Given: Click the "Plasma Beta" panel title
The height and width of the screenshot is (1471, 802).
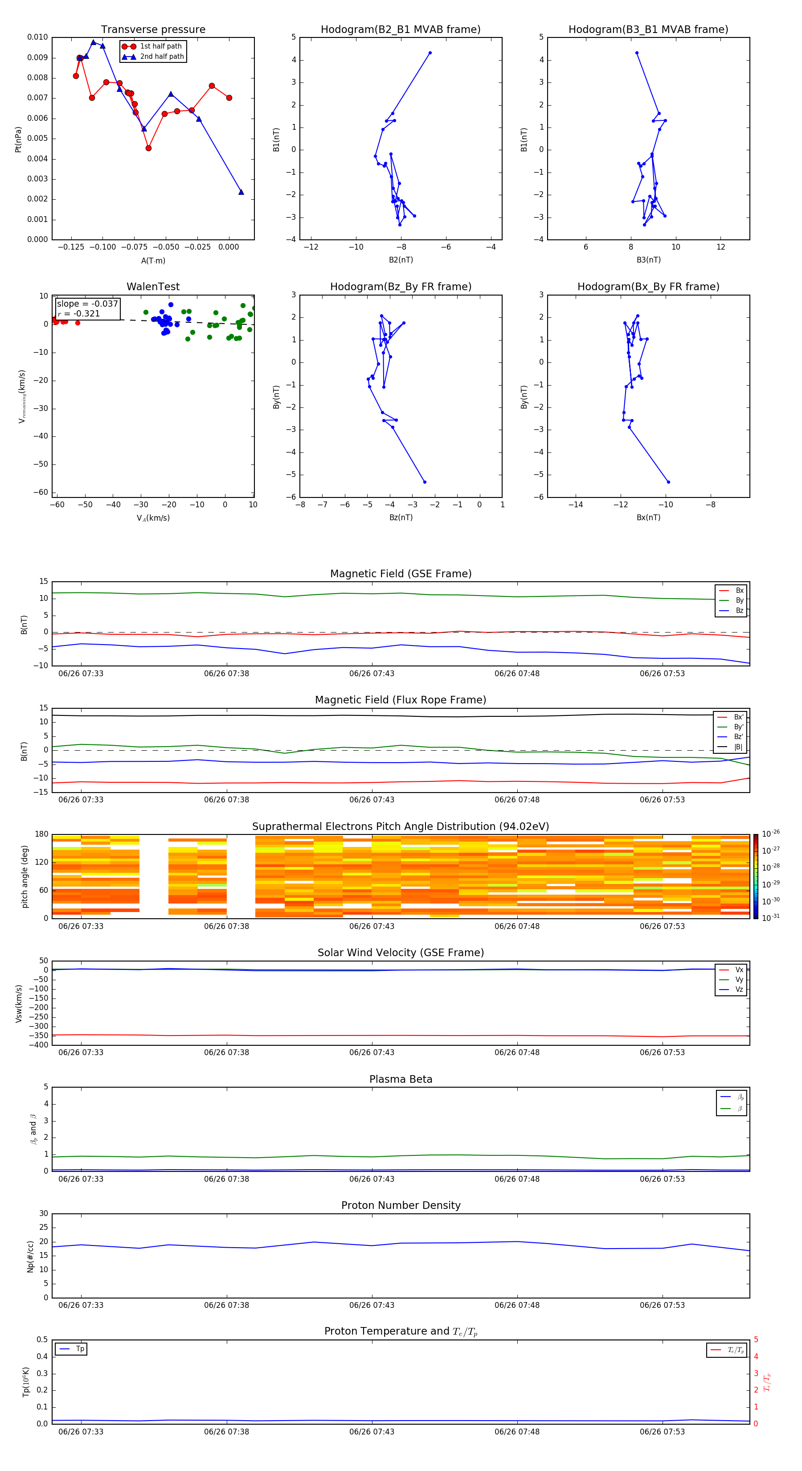Looking at the screenshot, I should (401, 1079).
